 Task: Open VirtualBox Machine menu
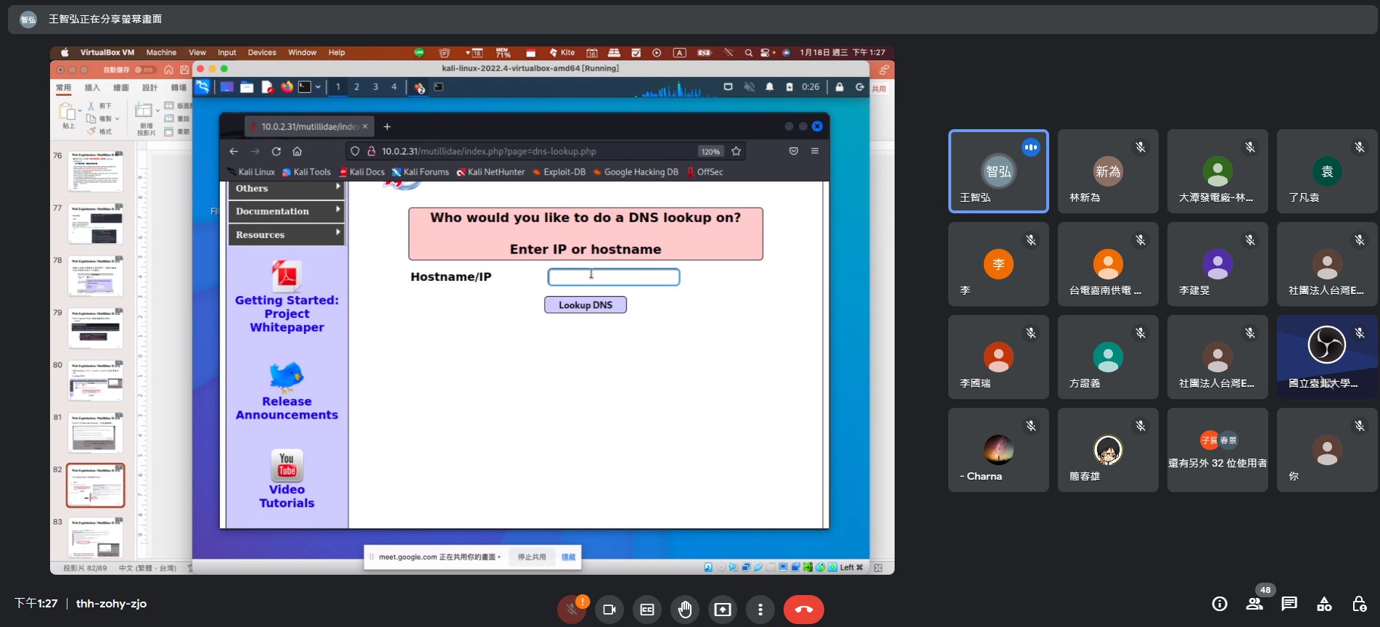point(161,52)
